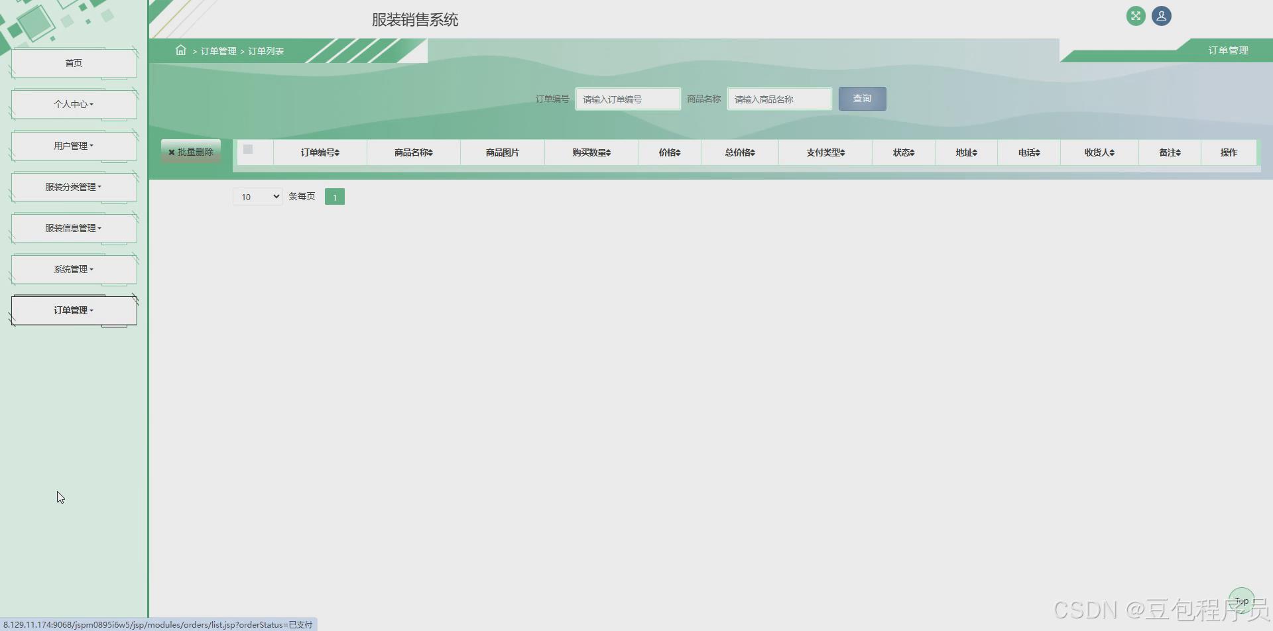Screen dimensions: 1273x631
Task: Sort the table by 订单编号 column
Action: (319, 152)
